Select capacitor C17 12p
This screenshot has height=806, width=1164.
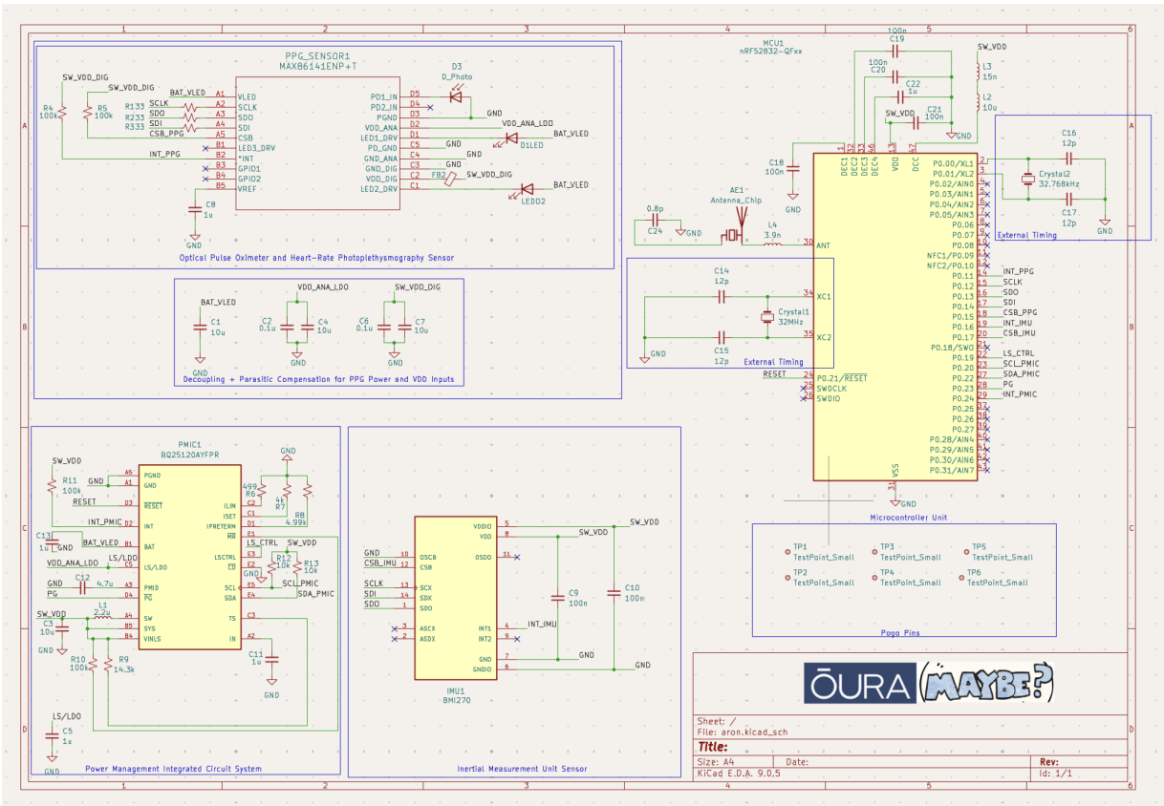tap(1069, 198)
